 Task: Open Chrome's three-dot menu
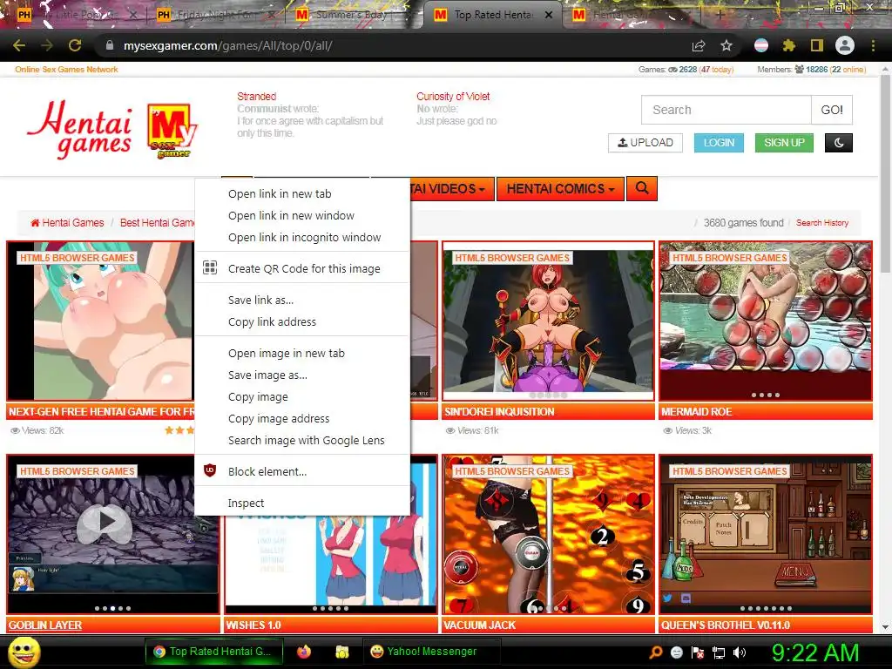[x=873, y=45]
